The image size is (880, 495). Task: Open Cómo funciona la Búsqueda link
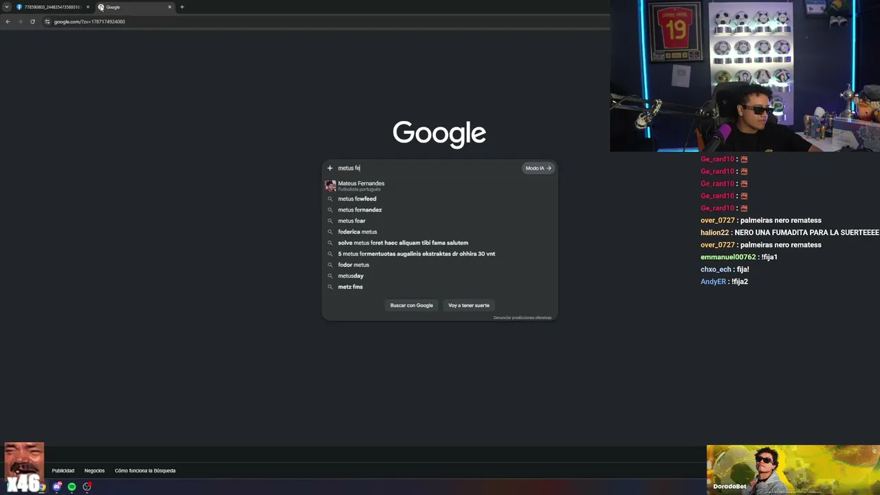(x=145, y=471)
